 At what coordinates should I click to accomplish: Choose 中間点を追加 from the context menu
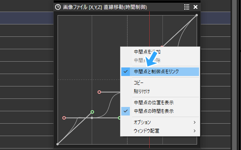[x=160, y=52]
